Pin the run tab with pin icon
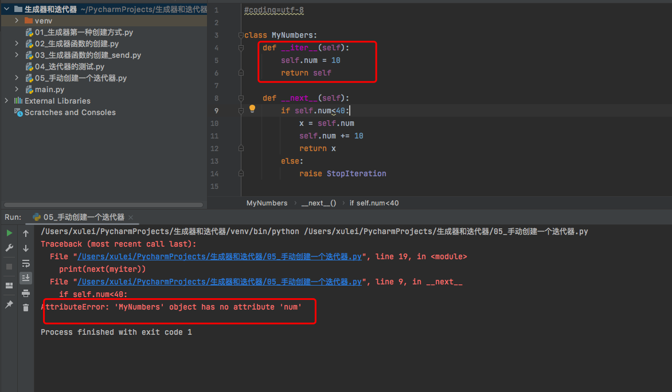 pos(9,304)
